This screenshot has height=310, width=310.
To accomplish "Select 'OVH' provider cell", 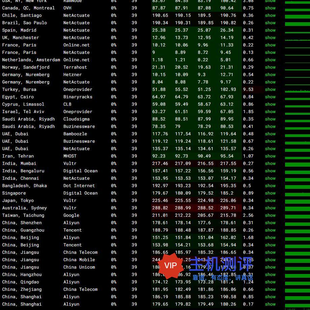I will point(67,8).
